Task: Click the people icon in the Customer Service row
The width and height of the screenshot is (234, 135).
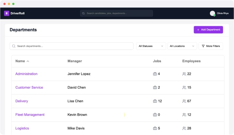Action: click(184, 88)
